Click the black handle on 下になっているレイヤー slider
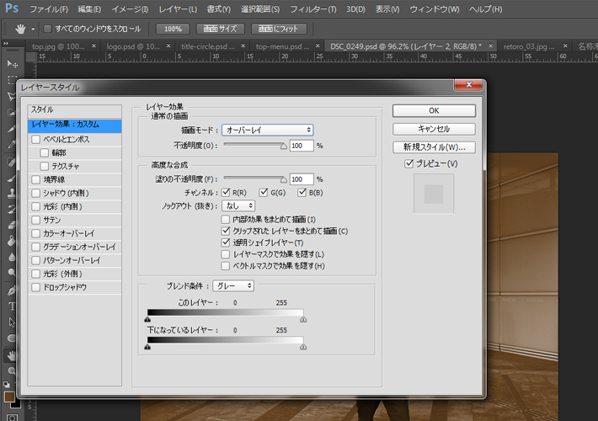This screenshot has width=598, height=421. 147,347
